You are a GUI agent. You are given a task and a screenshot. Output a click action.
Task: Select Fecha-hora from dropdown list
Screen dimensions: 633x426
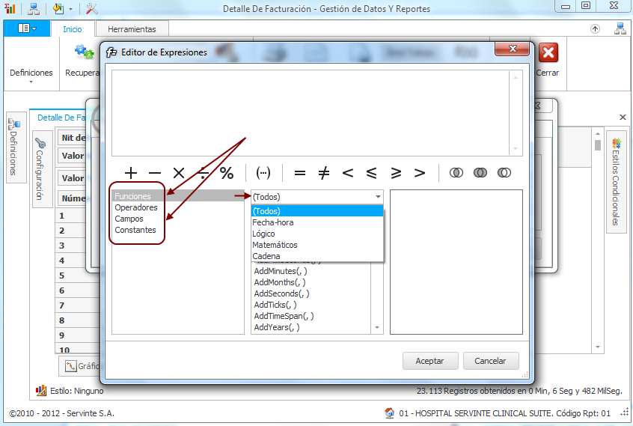point(273,222)
